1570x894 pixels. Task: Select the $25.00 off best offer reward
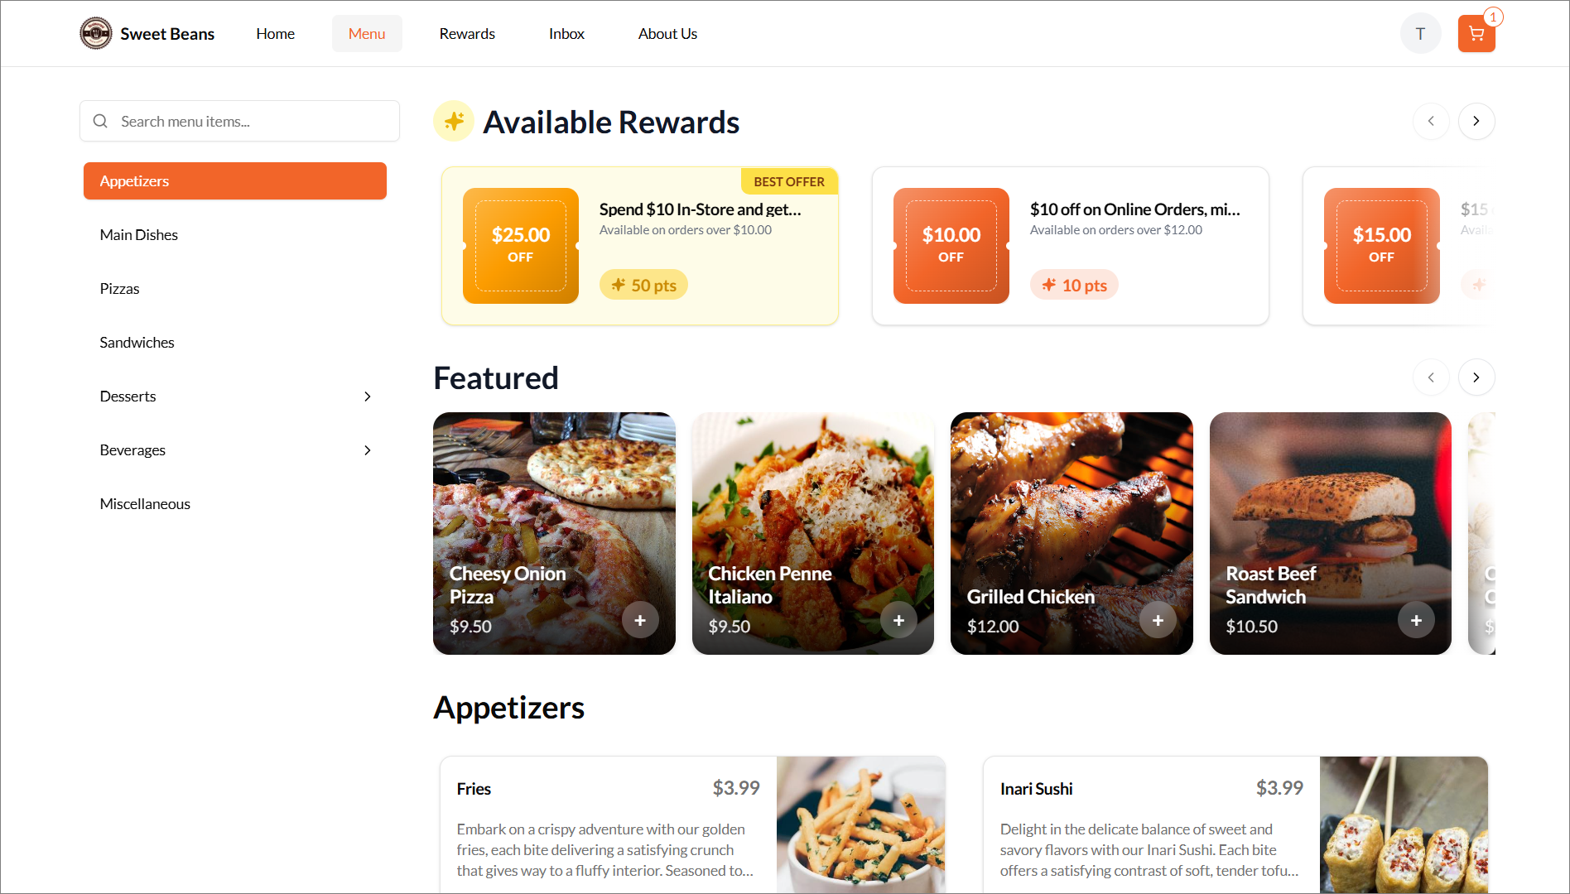click(640, 246)
